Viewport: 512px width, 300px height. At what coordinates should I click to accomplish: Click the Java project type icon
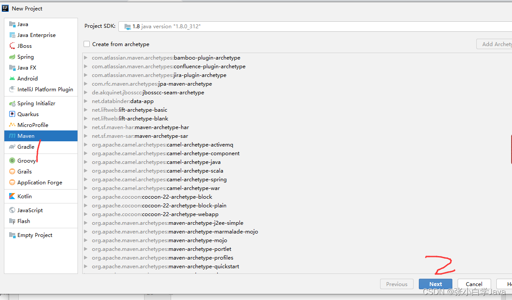(12, 24)
